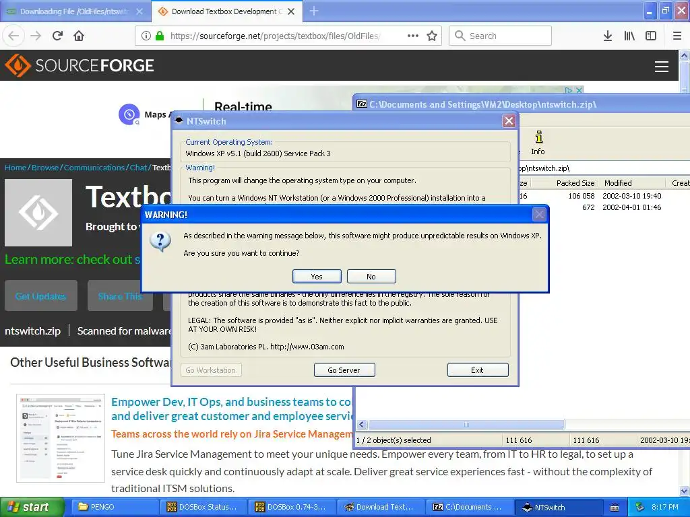Open the Firefox downloads arrow
690x517 pixels.
coord(607,36)
